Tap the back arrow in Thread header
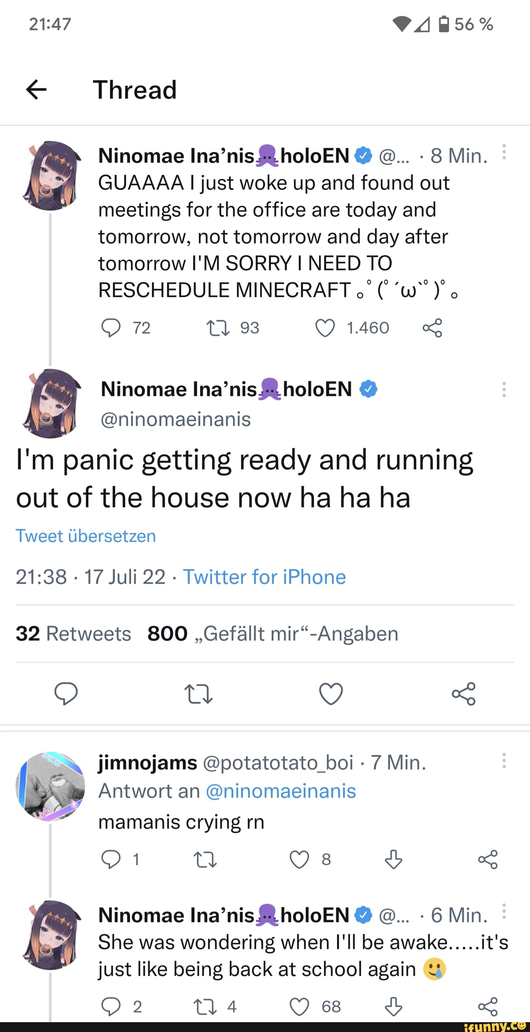 (36, 89)
